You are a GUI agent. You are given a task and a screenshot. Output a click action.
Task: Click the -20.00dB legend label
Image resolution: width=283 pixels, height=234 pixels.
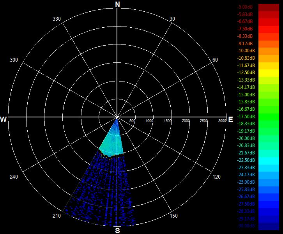[246, 138]
